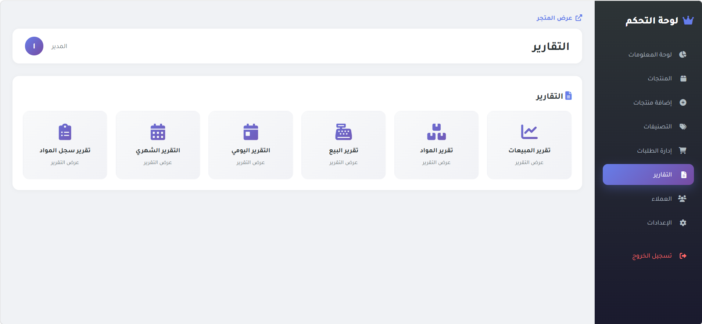The height and width of the screenshot is (324, 702).
Task: Click the cash register sale report icon
Action: click(343, 132)
